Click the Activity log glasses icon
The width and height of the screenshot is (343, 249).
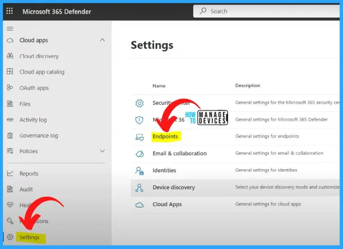[x=10, y=120]
